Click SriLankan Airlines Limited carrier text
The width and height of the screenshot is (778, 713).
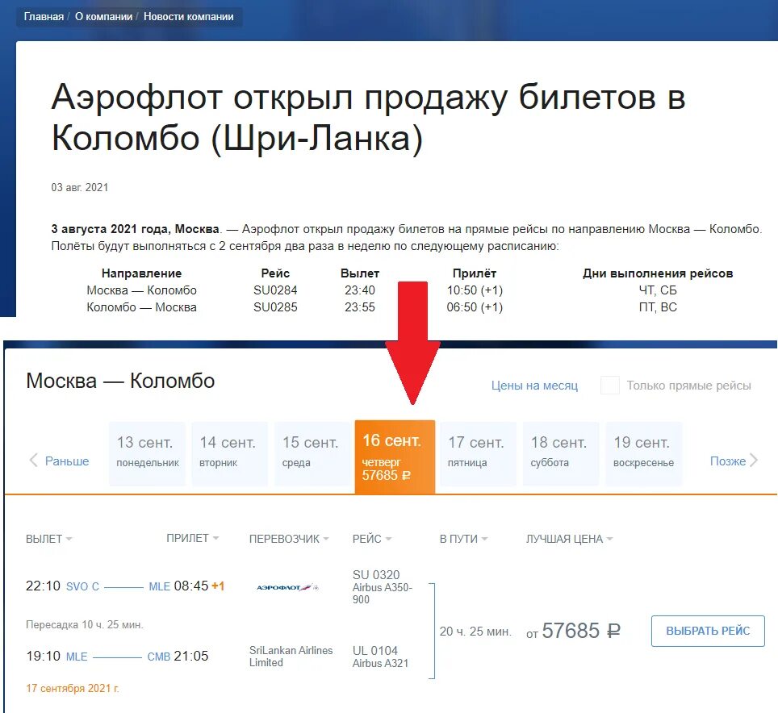click(x=291, y=656)
